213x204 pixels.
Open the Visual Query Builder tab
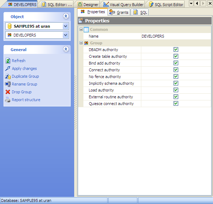click(124, 5)
